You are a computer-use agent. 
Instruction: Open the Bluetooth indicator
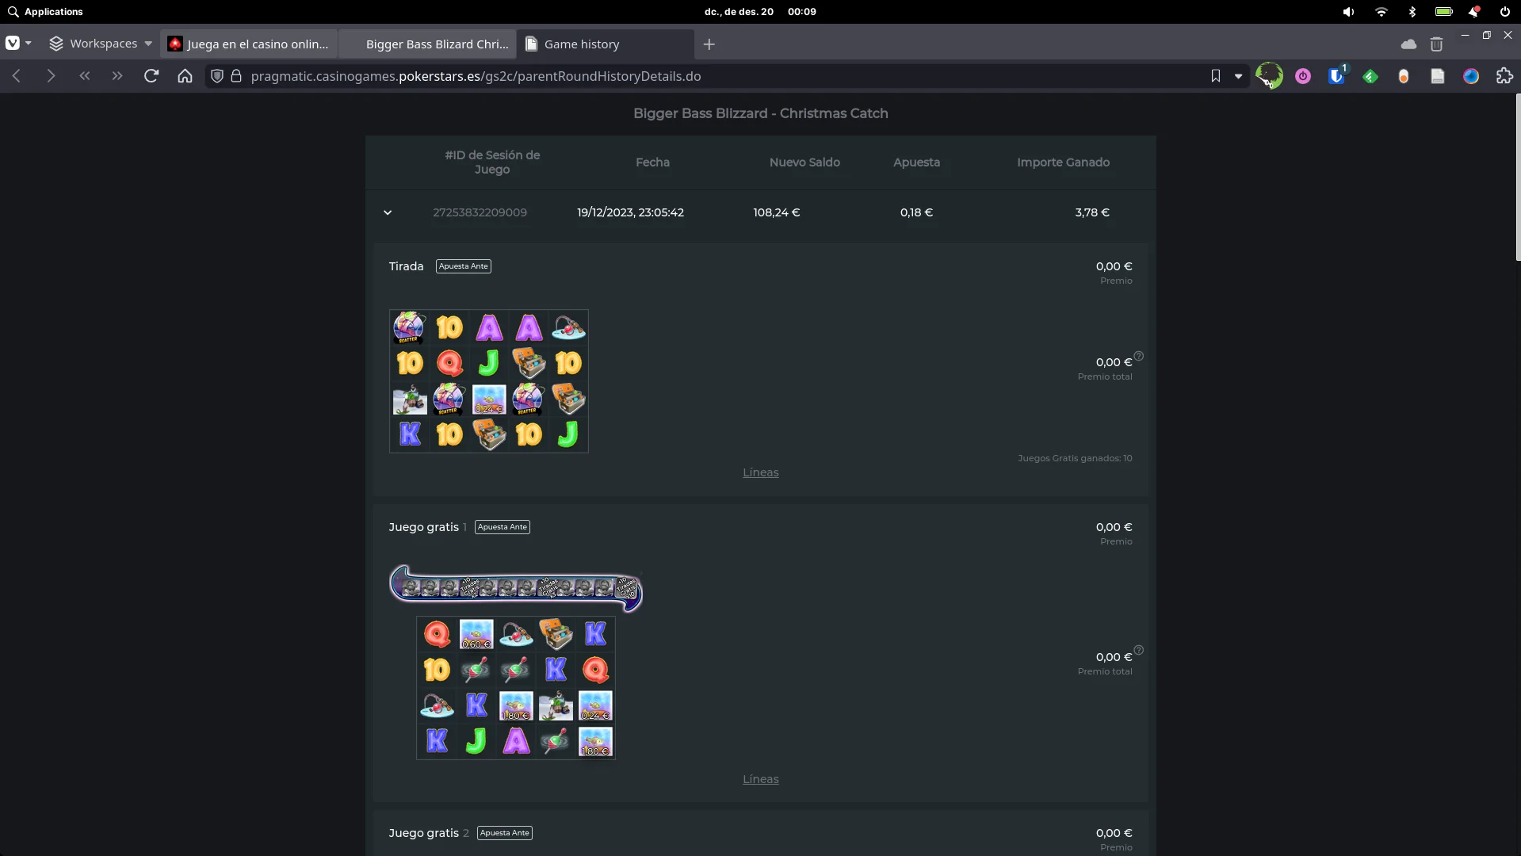pos(1412,12)
